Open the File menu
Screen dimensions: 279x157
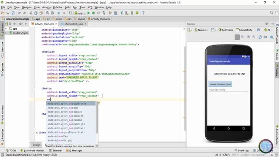point(3,7)
